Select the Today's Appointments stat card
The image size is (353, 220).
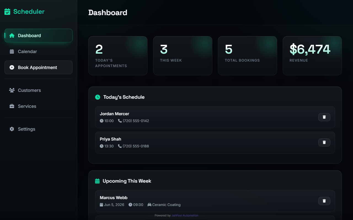[x=118, y=56]
